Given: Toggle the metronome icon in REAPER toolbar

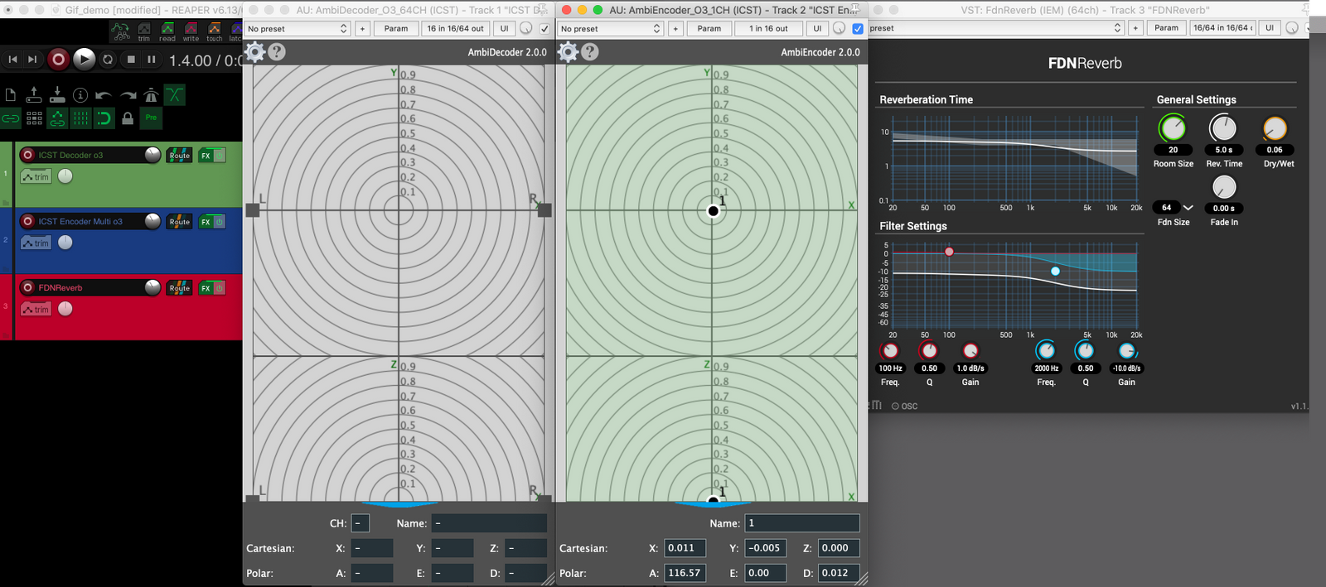Looking at the screenshot, I should 151,95.
